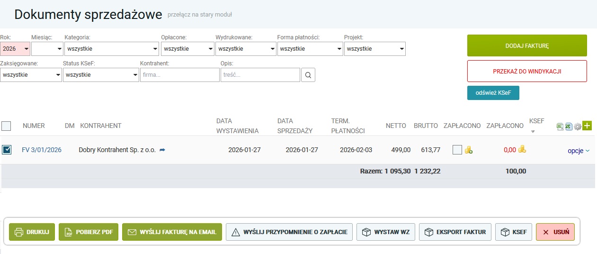Toggle the select-all checkbox in table header

[x=7, y=126]
